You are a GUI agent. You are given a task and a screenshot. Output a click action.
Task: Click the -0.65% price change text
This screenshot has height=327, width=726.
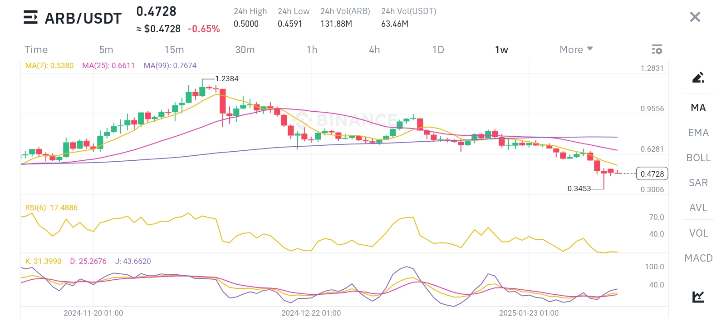coord(204,29)
